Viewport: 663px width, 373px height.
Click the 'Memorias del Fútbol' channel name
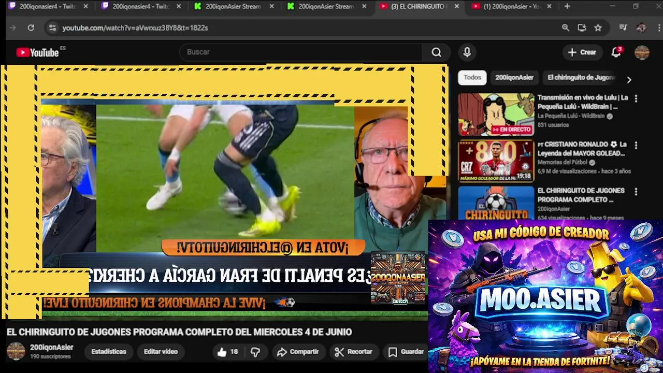tap(563, 163)
